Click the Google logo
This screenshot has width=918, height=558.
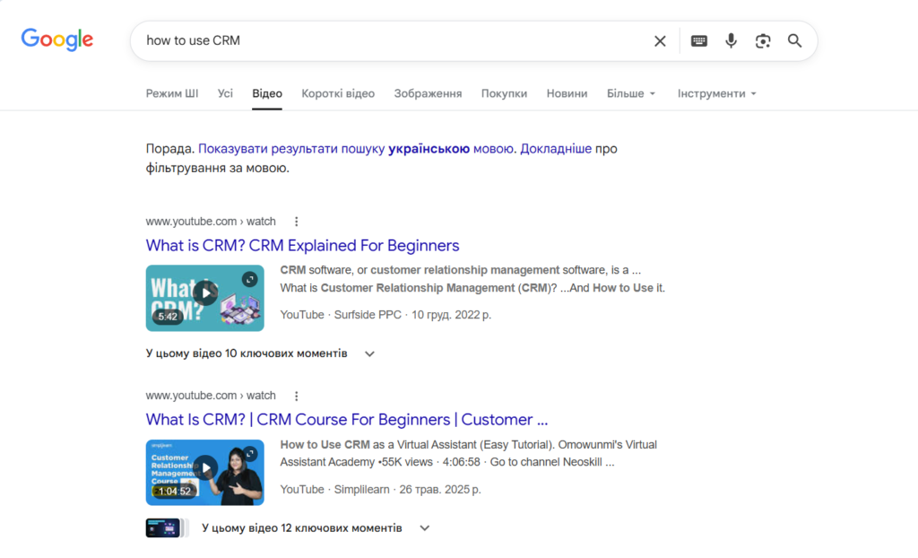[x=57, y=39]
